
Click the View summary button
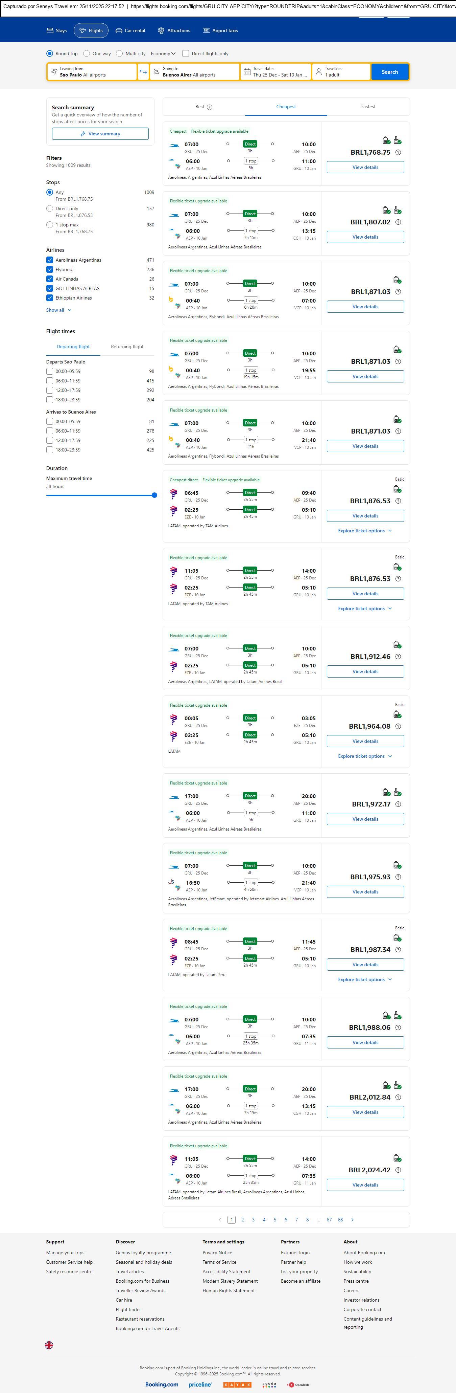pyautogui.click(x=100, y=134)
